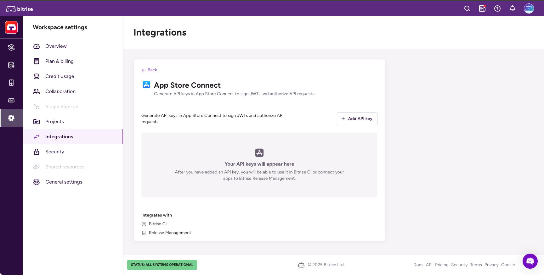The width and height of the screenshot is (544, 275).
Task: Click the Integrations arrows icon
Action: (x=37, y=137)
